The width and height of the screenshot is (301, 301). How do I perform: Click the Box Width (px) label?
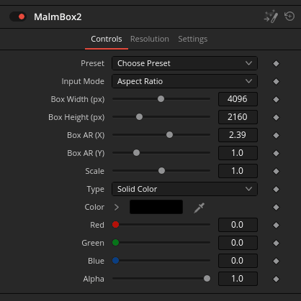coord(78,99)
